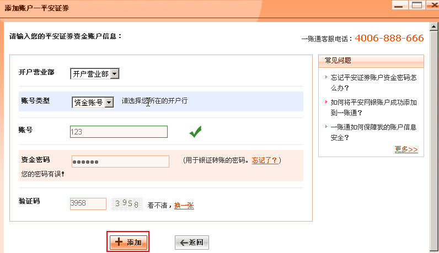Open the 开户营业部 branch dropdown

[94, 74]
